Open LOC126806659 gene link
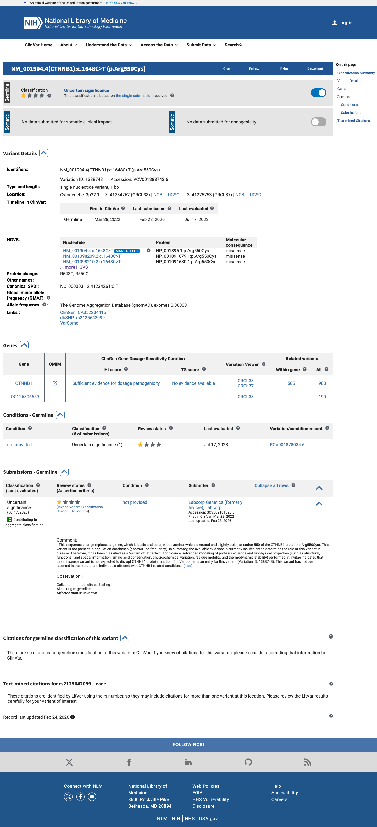Screen dimensions: 377x827 tap(24, 397)
